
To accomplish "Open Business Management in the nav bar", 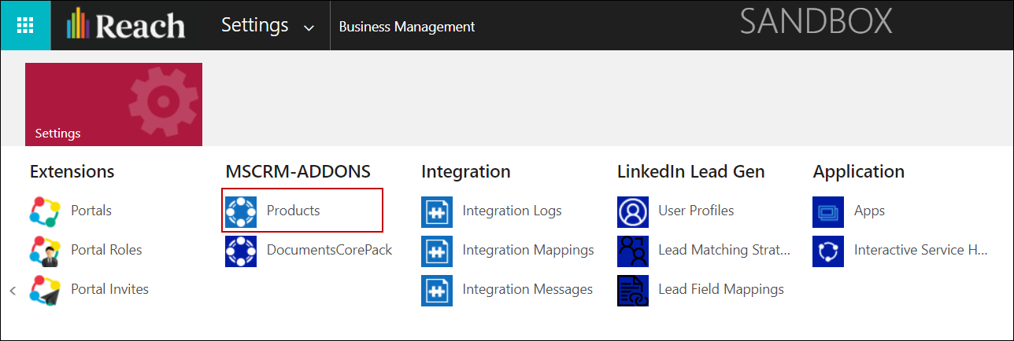I will click(406, 27).
